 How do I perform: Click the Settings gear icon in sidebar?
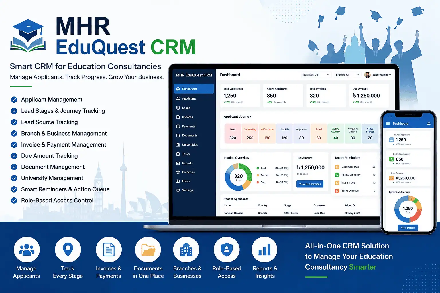click(x=178, y=190)
